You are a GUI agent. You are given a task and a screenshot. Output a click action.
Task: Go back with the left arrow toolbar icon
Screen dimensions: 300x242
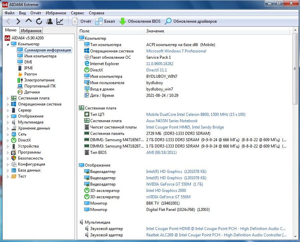[x=8, y=21]
